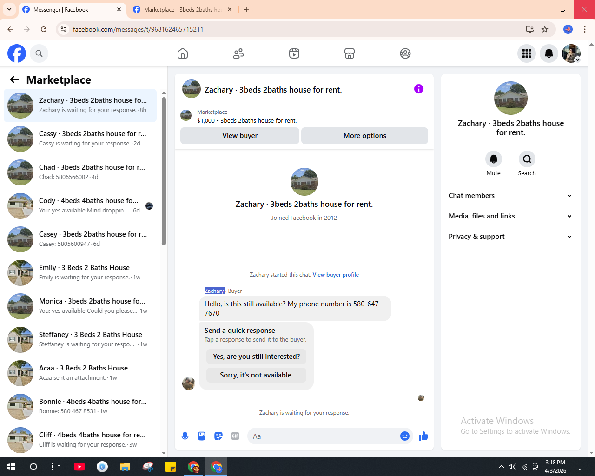The height and width of the screenshot is (476, 595).
Task: Switch to Marketplace 3beds 2baths browser tab
Action: [181, 9]
